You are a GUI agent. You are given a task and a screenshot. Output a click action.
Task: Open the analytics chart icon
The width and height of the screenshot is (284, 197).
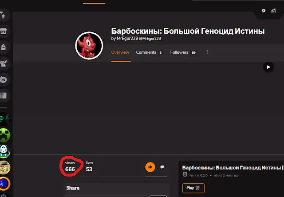273,11
